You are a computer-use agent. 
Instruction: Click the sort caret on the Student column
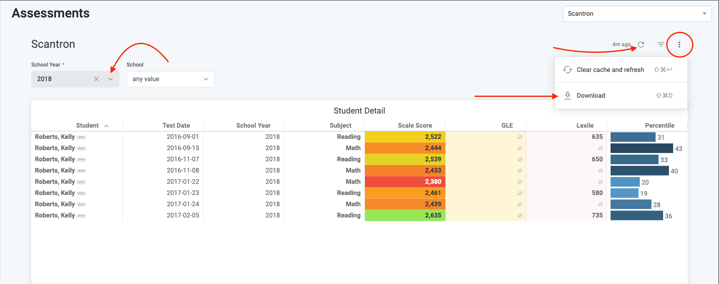pos(106,126)
